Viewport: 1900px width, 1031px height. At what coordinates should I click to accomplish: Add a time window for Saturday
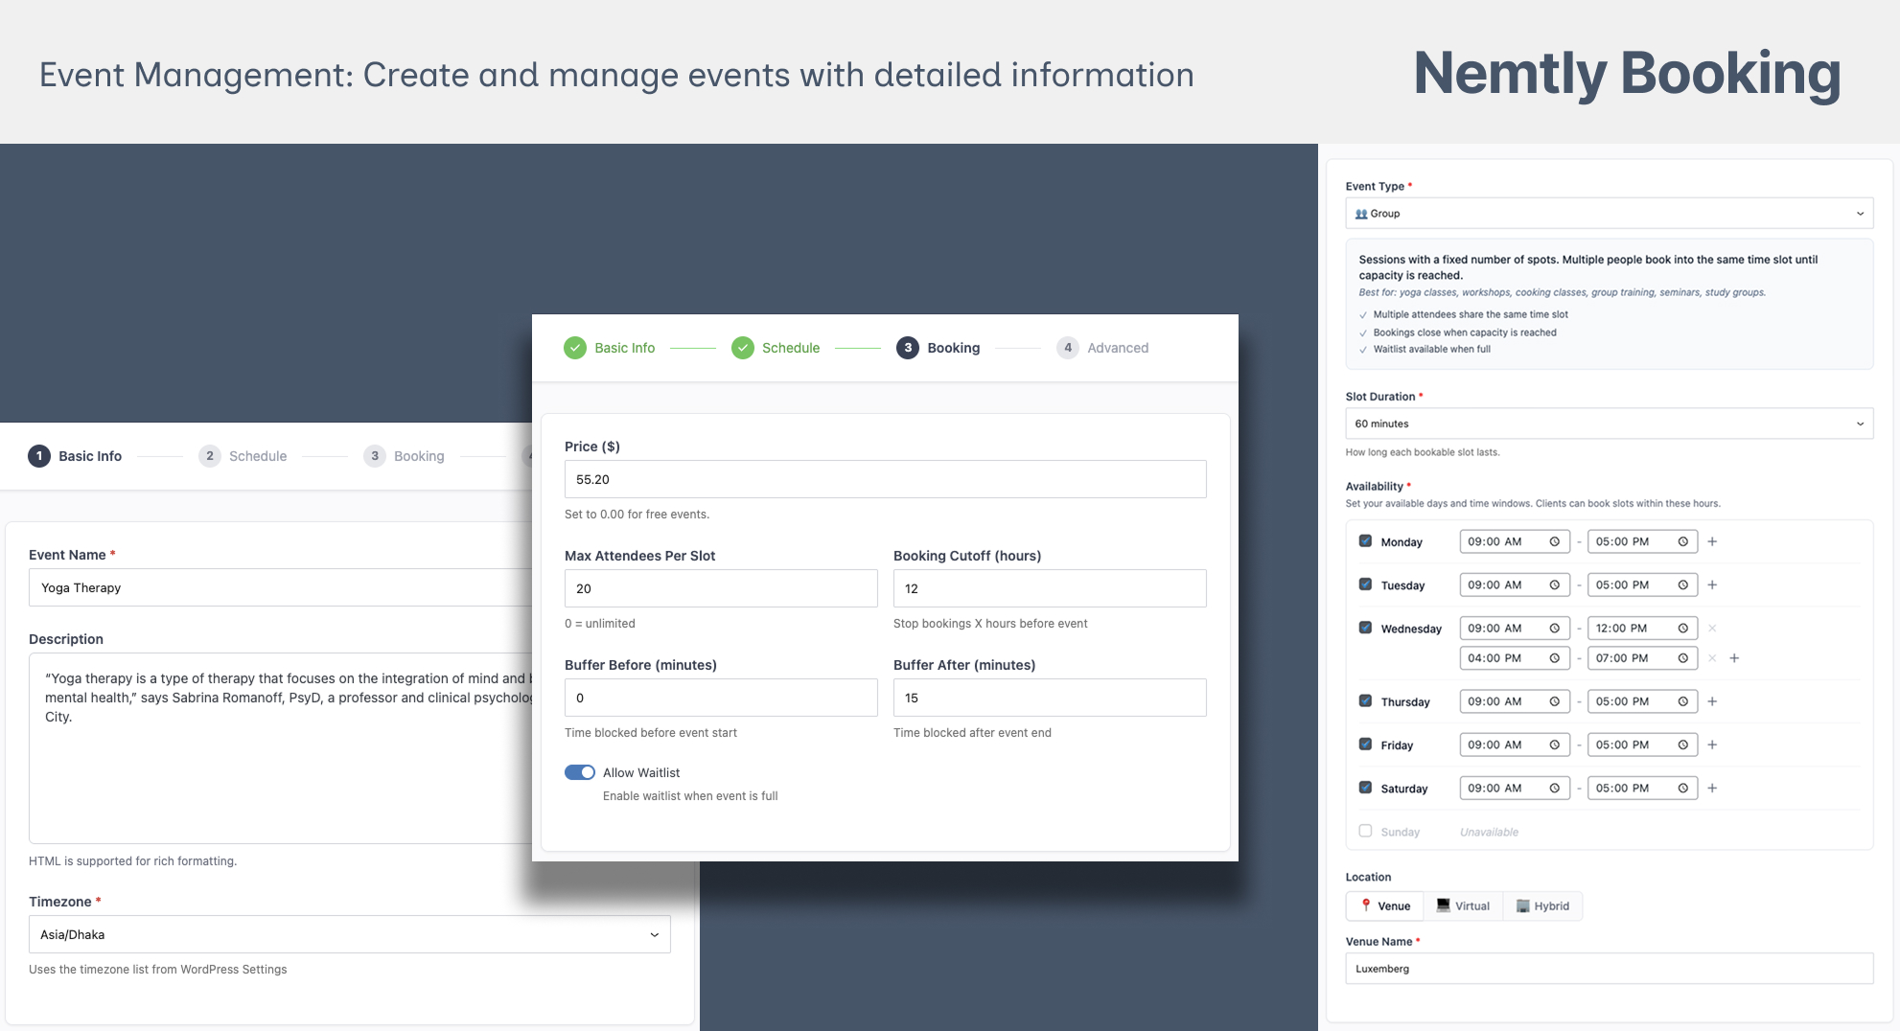pyautogui.click(x=1712, y=789)
